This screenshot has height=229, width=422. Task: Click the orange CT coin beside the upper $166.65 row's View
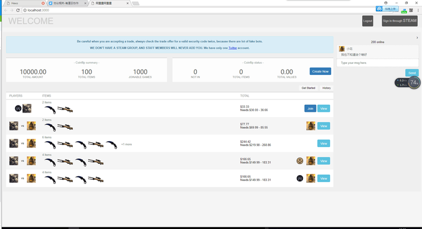click(x=300, y=160)
